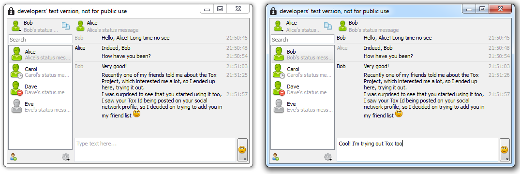The height and width of the screenshot is (174, 520).
Task: Click lock icon in left window title bar
Action: click(x=11, y=11)
